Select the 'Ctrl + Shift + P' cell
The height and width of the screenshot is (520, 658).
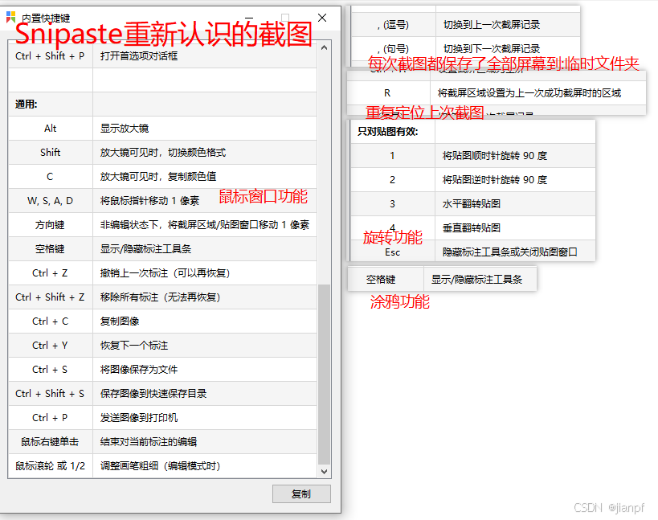(50, 55)
